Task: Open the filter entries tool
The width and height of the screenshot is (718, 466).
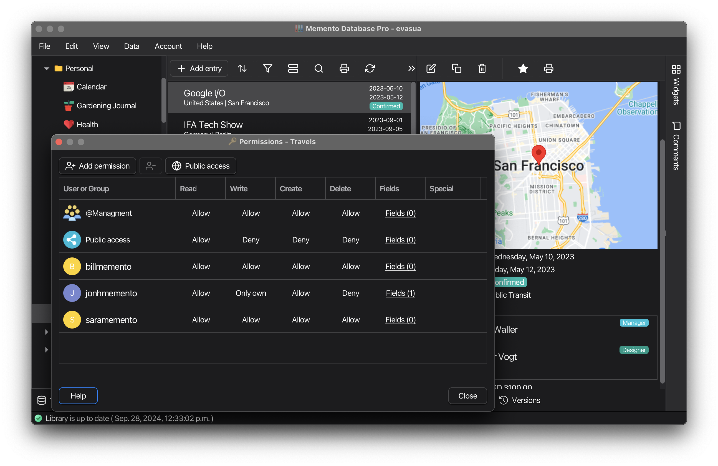Action: (x=268, y=68)
